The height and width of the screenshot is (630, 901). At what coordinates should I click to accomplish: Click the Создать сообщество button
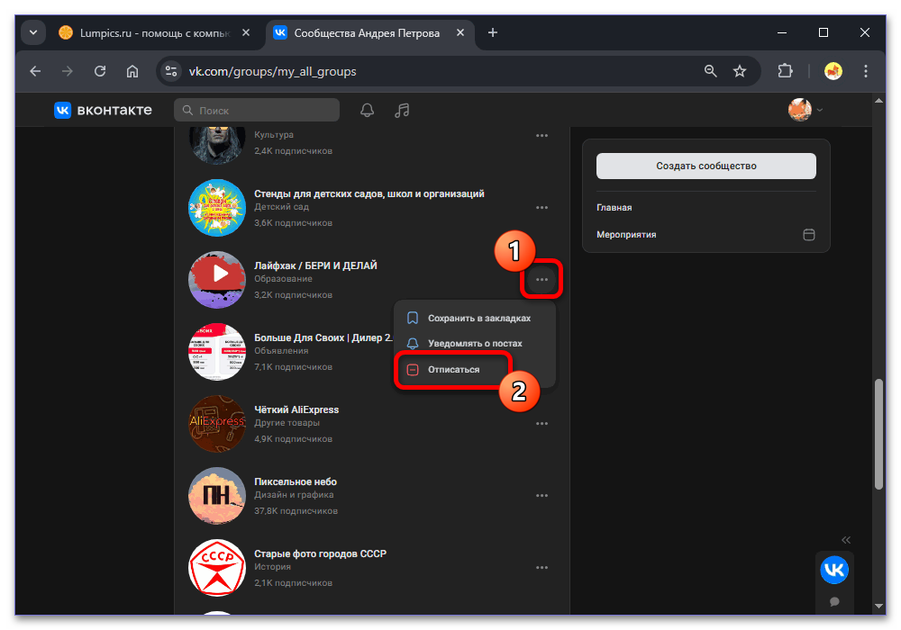(x=705, y=166)
